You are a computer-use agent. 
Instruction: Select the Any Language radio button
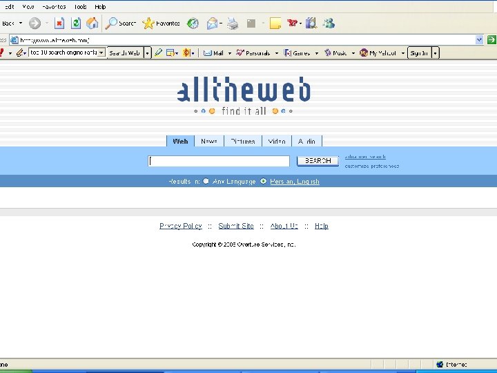(x=206, y=181)
